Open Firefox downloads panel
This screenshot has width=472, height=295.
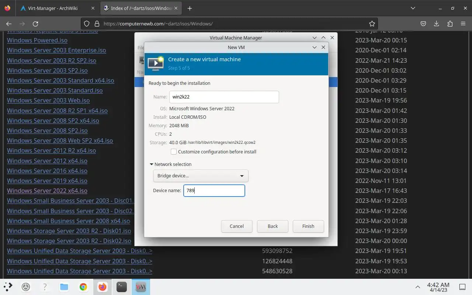(x=437, y=24)
